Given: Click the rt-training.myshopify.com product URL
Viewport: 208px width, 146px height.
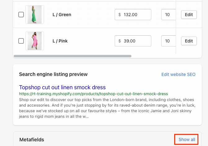Looking at the screenshot, I should [94, 94].
